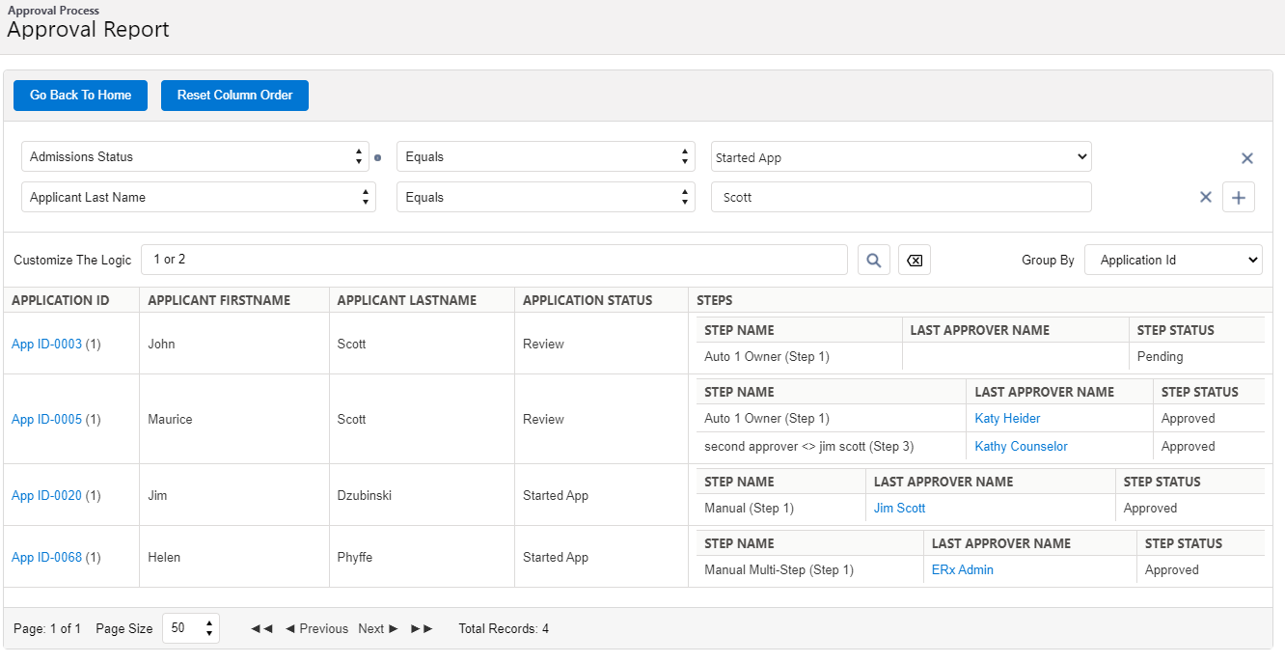Click Previous page control
The width and height of the screenshot is (1285, 663).
click(x=316, y=628)
